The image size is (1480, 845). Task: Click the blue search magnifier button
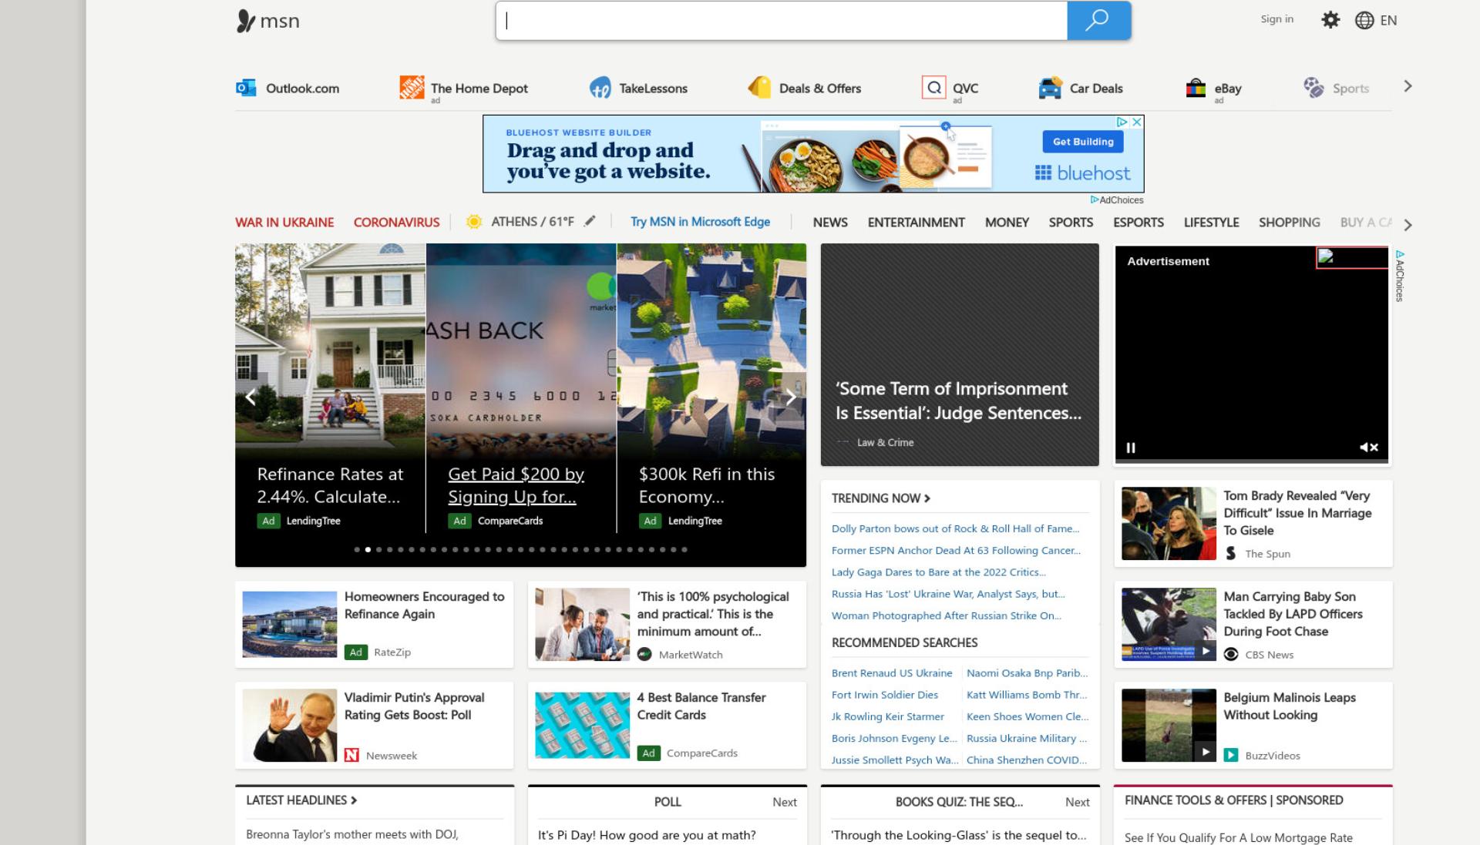coord(1098,21)
